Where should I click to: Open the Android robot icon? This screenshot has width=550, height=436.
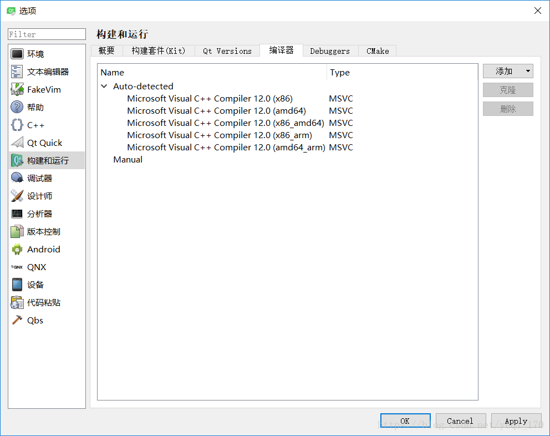tap(17, 249)
